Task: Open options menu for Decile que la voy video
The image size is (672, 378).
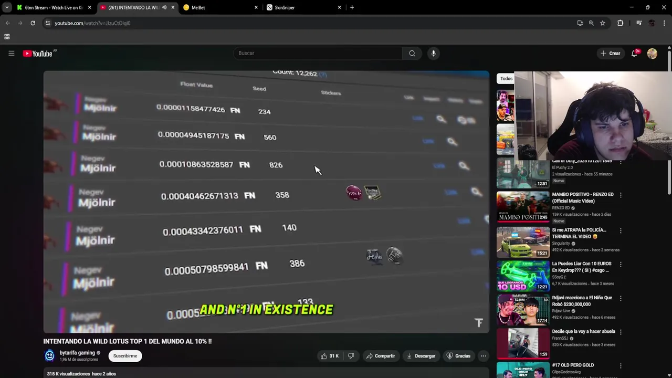Action: [621, 332]
